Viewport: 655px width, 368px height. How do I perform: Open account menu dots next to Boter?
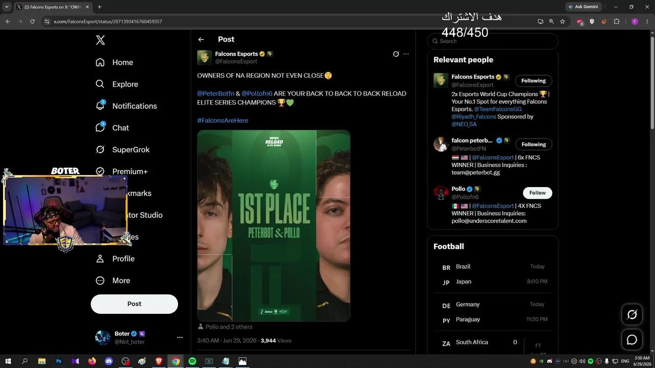(180, 337)
